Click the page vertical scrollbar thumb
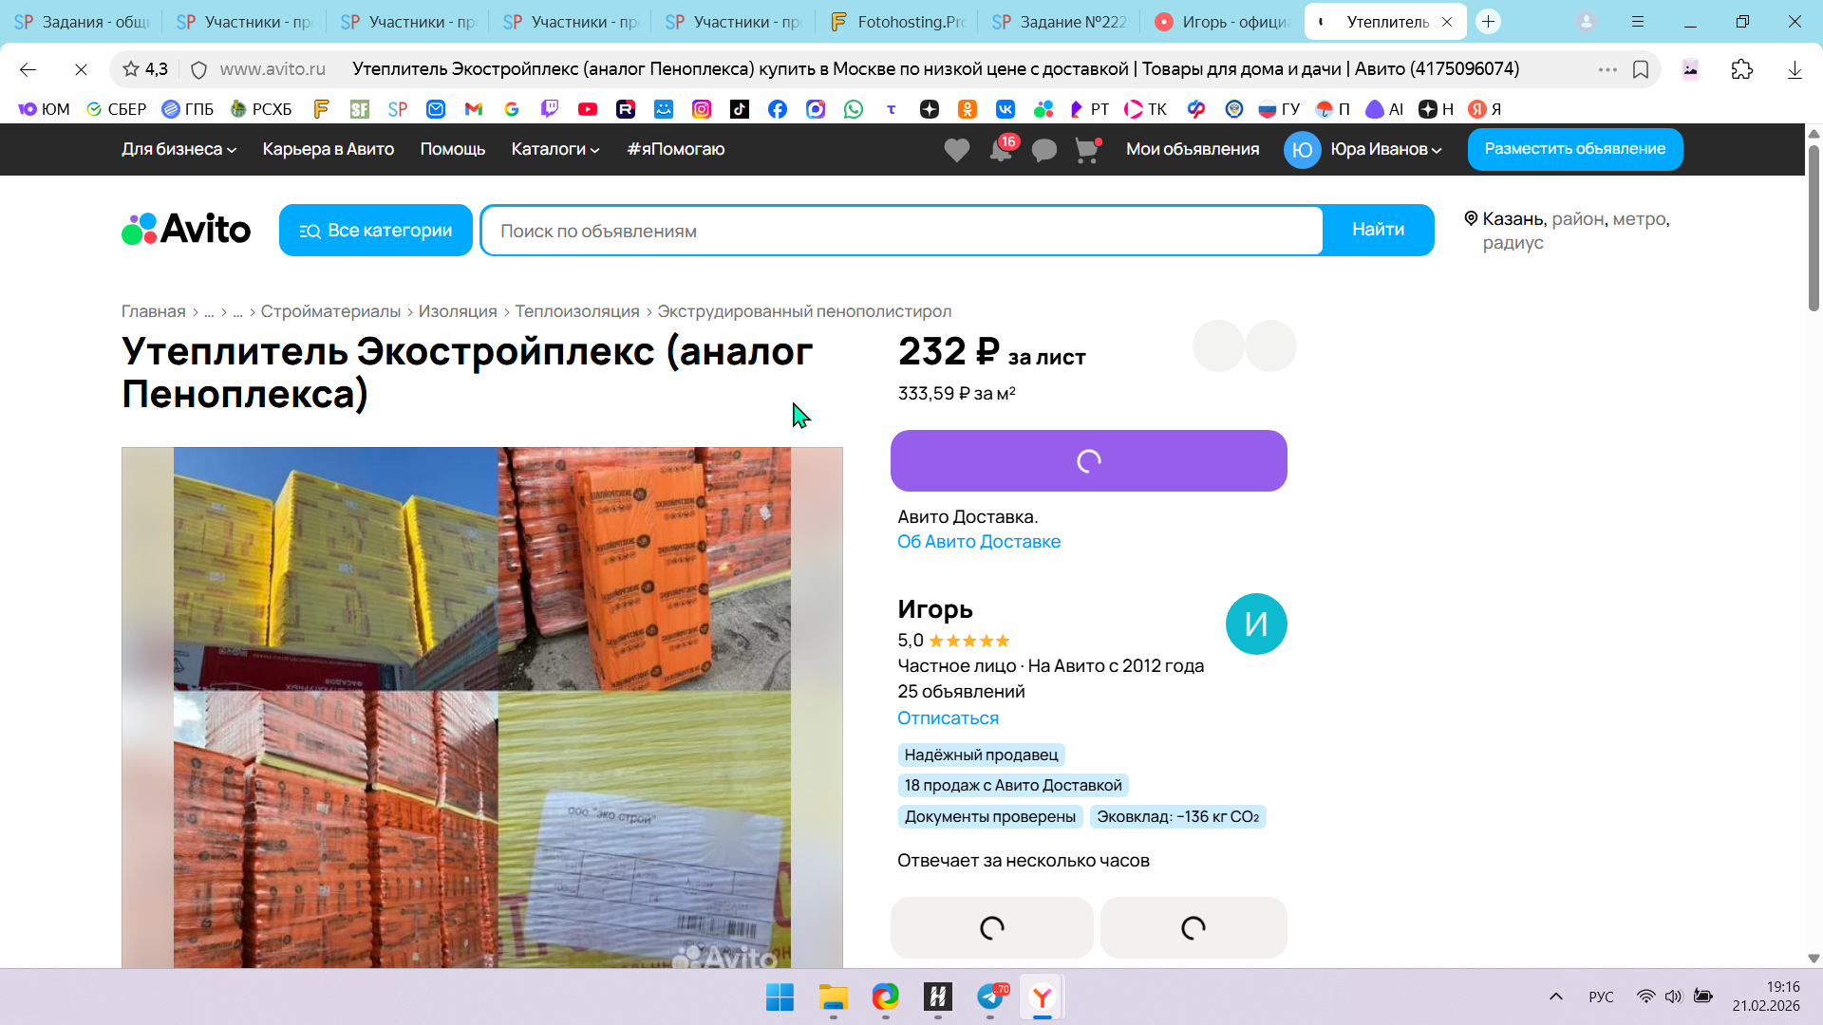Image resolution: width=1823 pixels, height=1025 pixels. pyautogui.click(x=1814, y=228)
